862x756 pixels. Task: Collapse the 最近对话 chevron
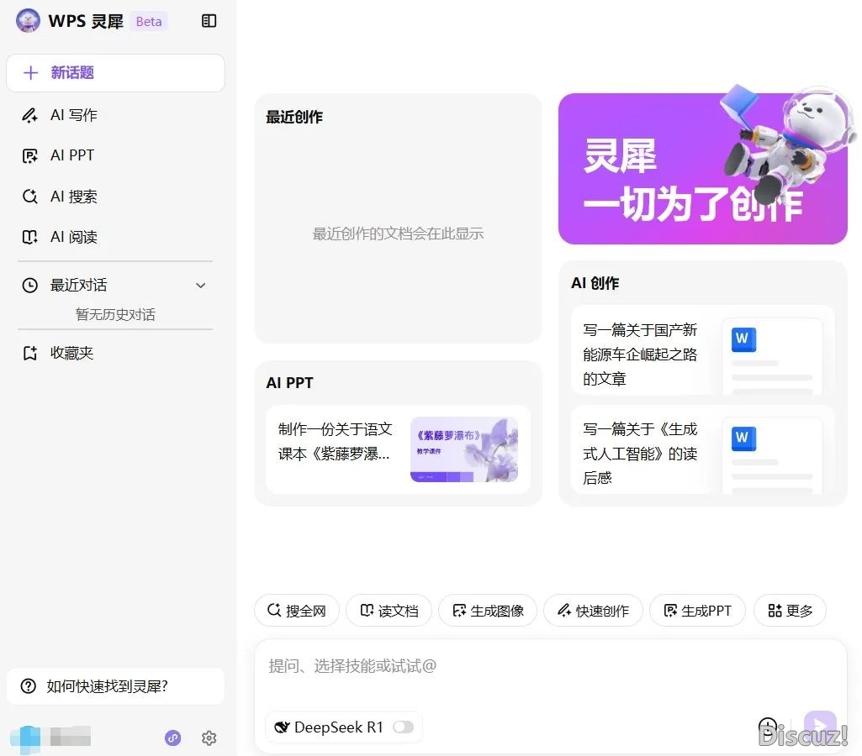coord(201,286)
